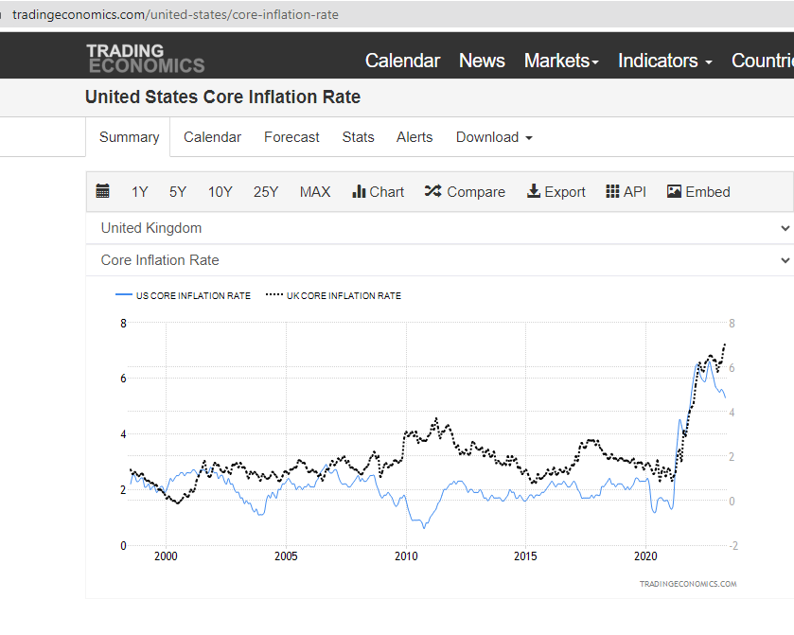Click the Embed chart icon
Image resolution: width=794 pixels, height=635 pixels.
(x=698, y=191)
